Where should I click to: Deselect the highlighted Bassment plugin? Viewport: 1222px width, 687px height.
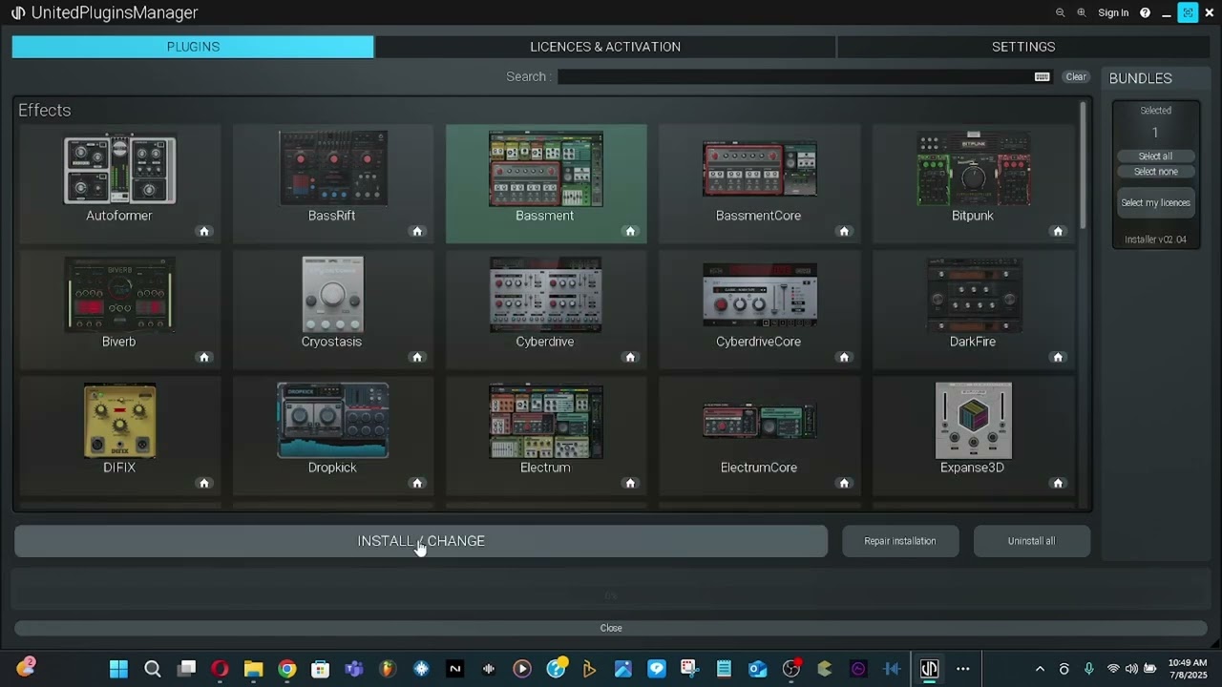coord(546,169)
